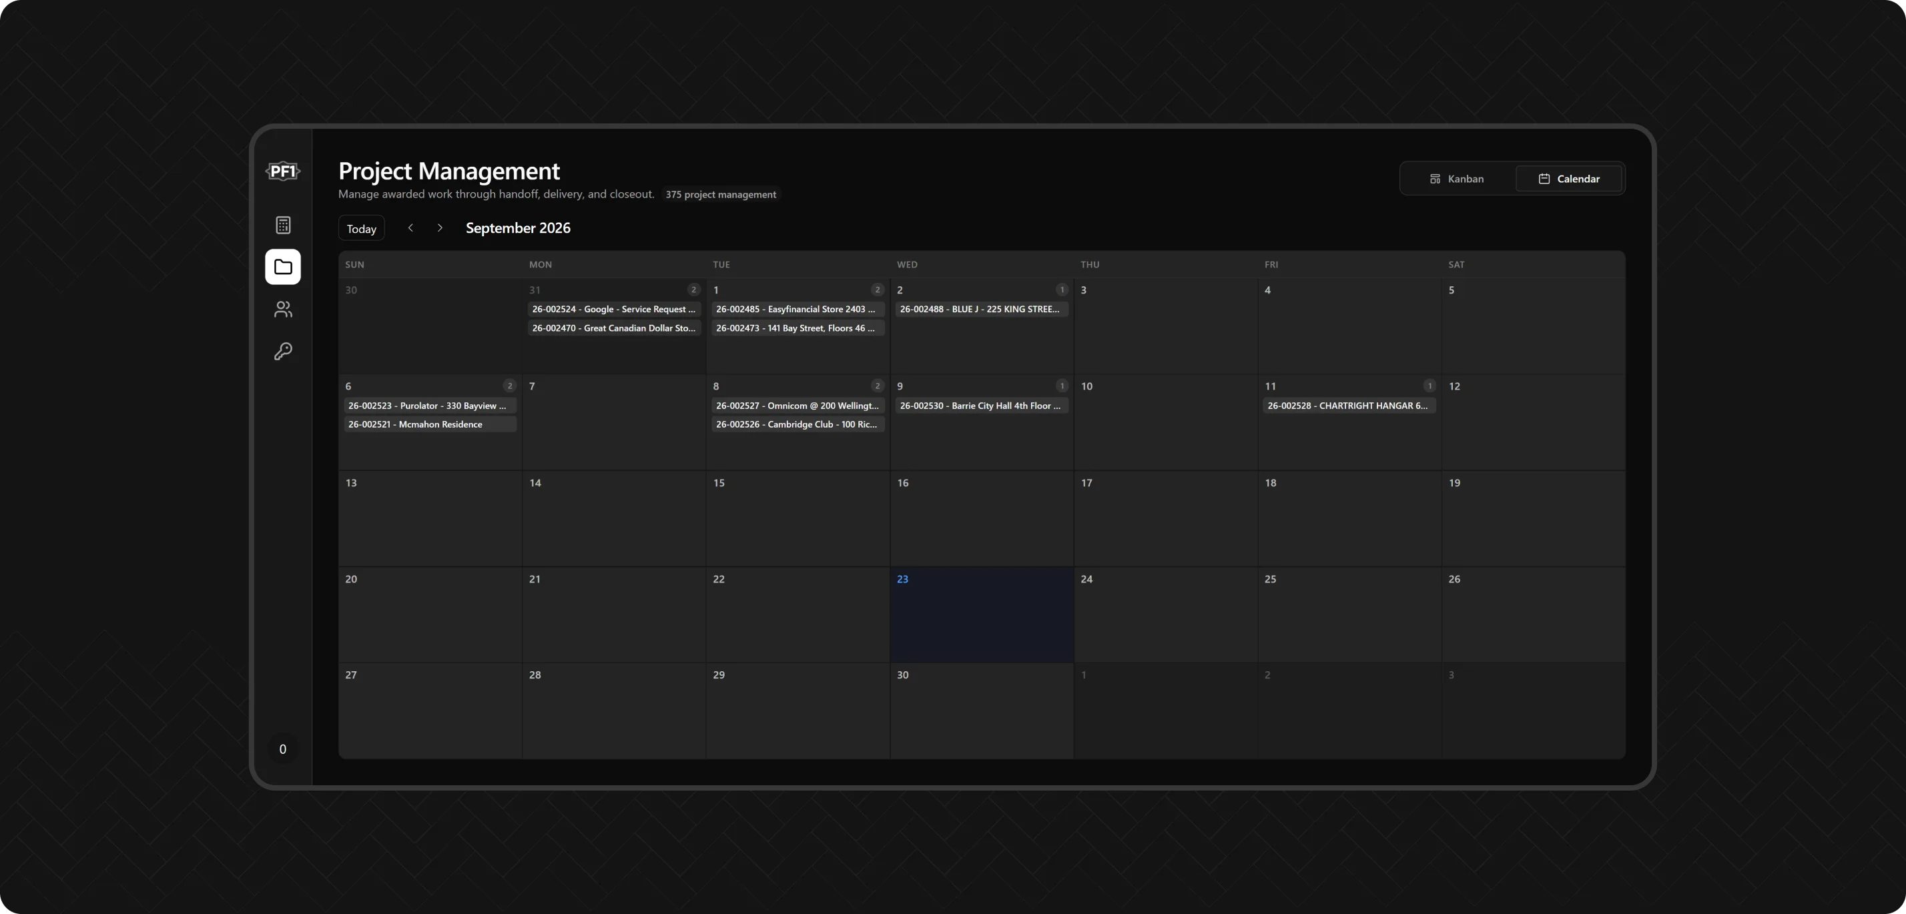Select day 15 in the calendar

tap(798, 518)
